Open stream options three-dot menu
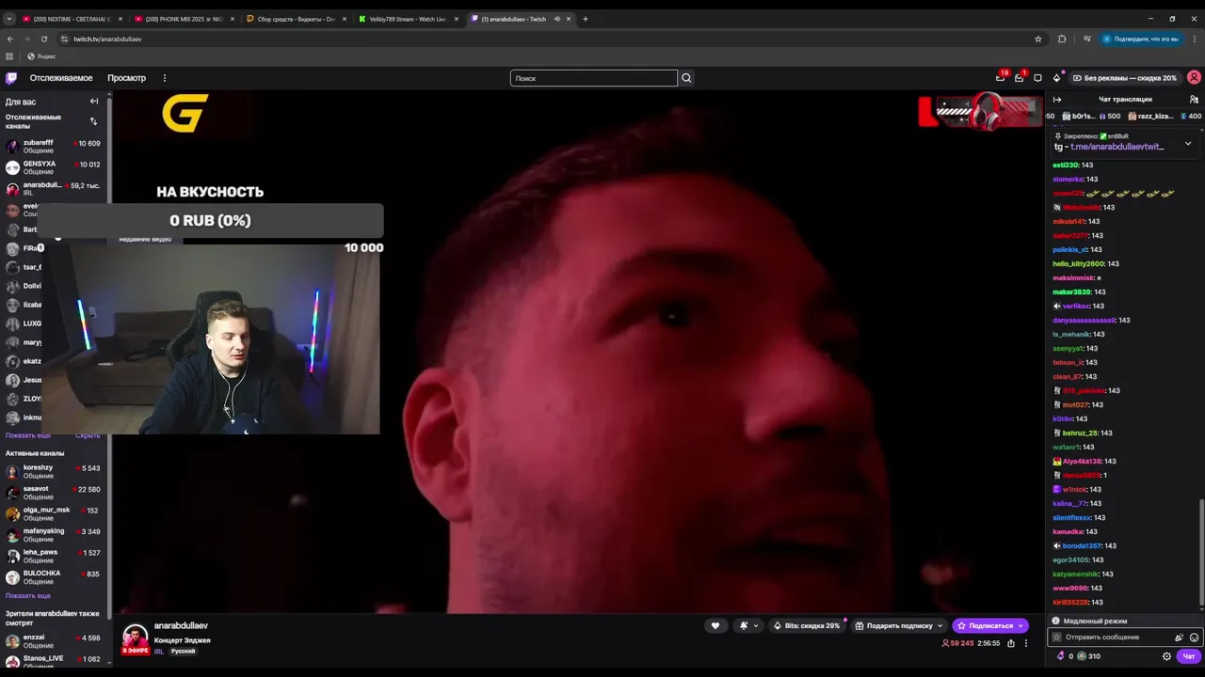This screenshot has width=1205, height=677. pos(1026,643)
